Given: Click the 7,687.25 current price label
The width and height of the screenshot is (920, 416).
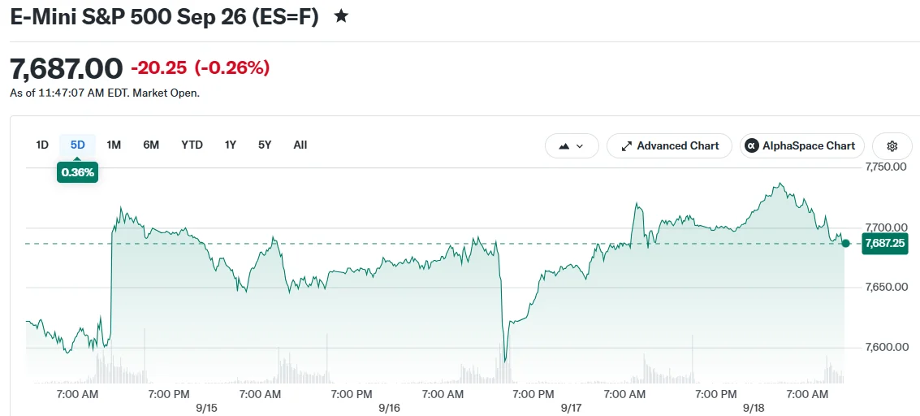Looking at the screenshot, I should [x=885, y=243].
